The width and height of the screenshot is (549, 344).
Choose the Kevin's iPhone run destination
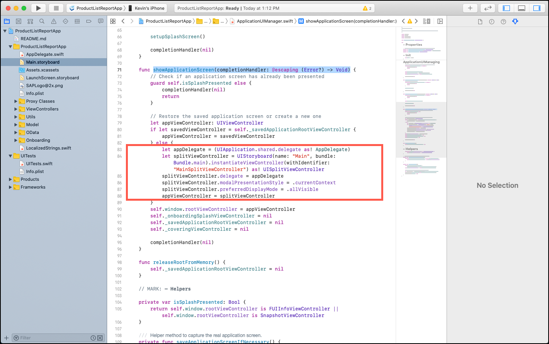coord(147,8)
